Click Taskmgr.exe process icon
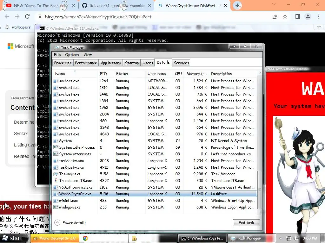Screen dimensions: 325x243 56,174
